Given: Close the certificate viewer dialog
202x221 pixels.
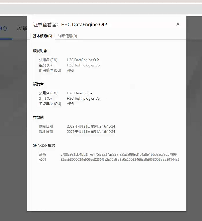Looking at the screenshot, I should pyautogui.click(x=178, y=24).
